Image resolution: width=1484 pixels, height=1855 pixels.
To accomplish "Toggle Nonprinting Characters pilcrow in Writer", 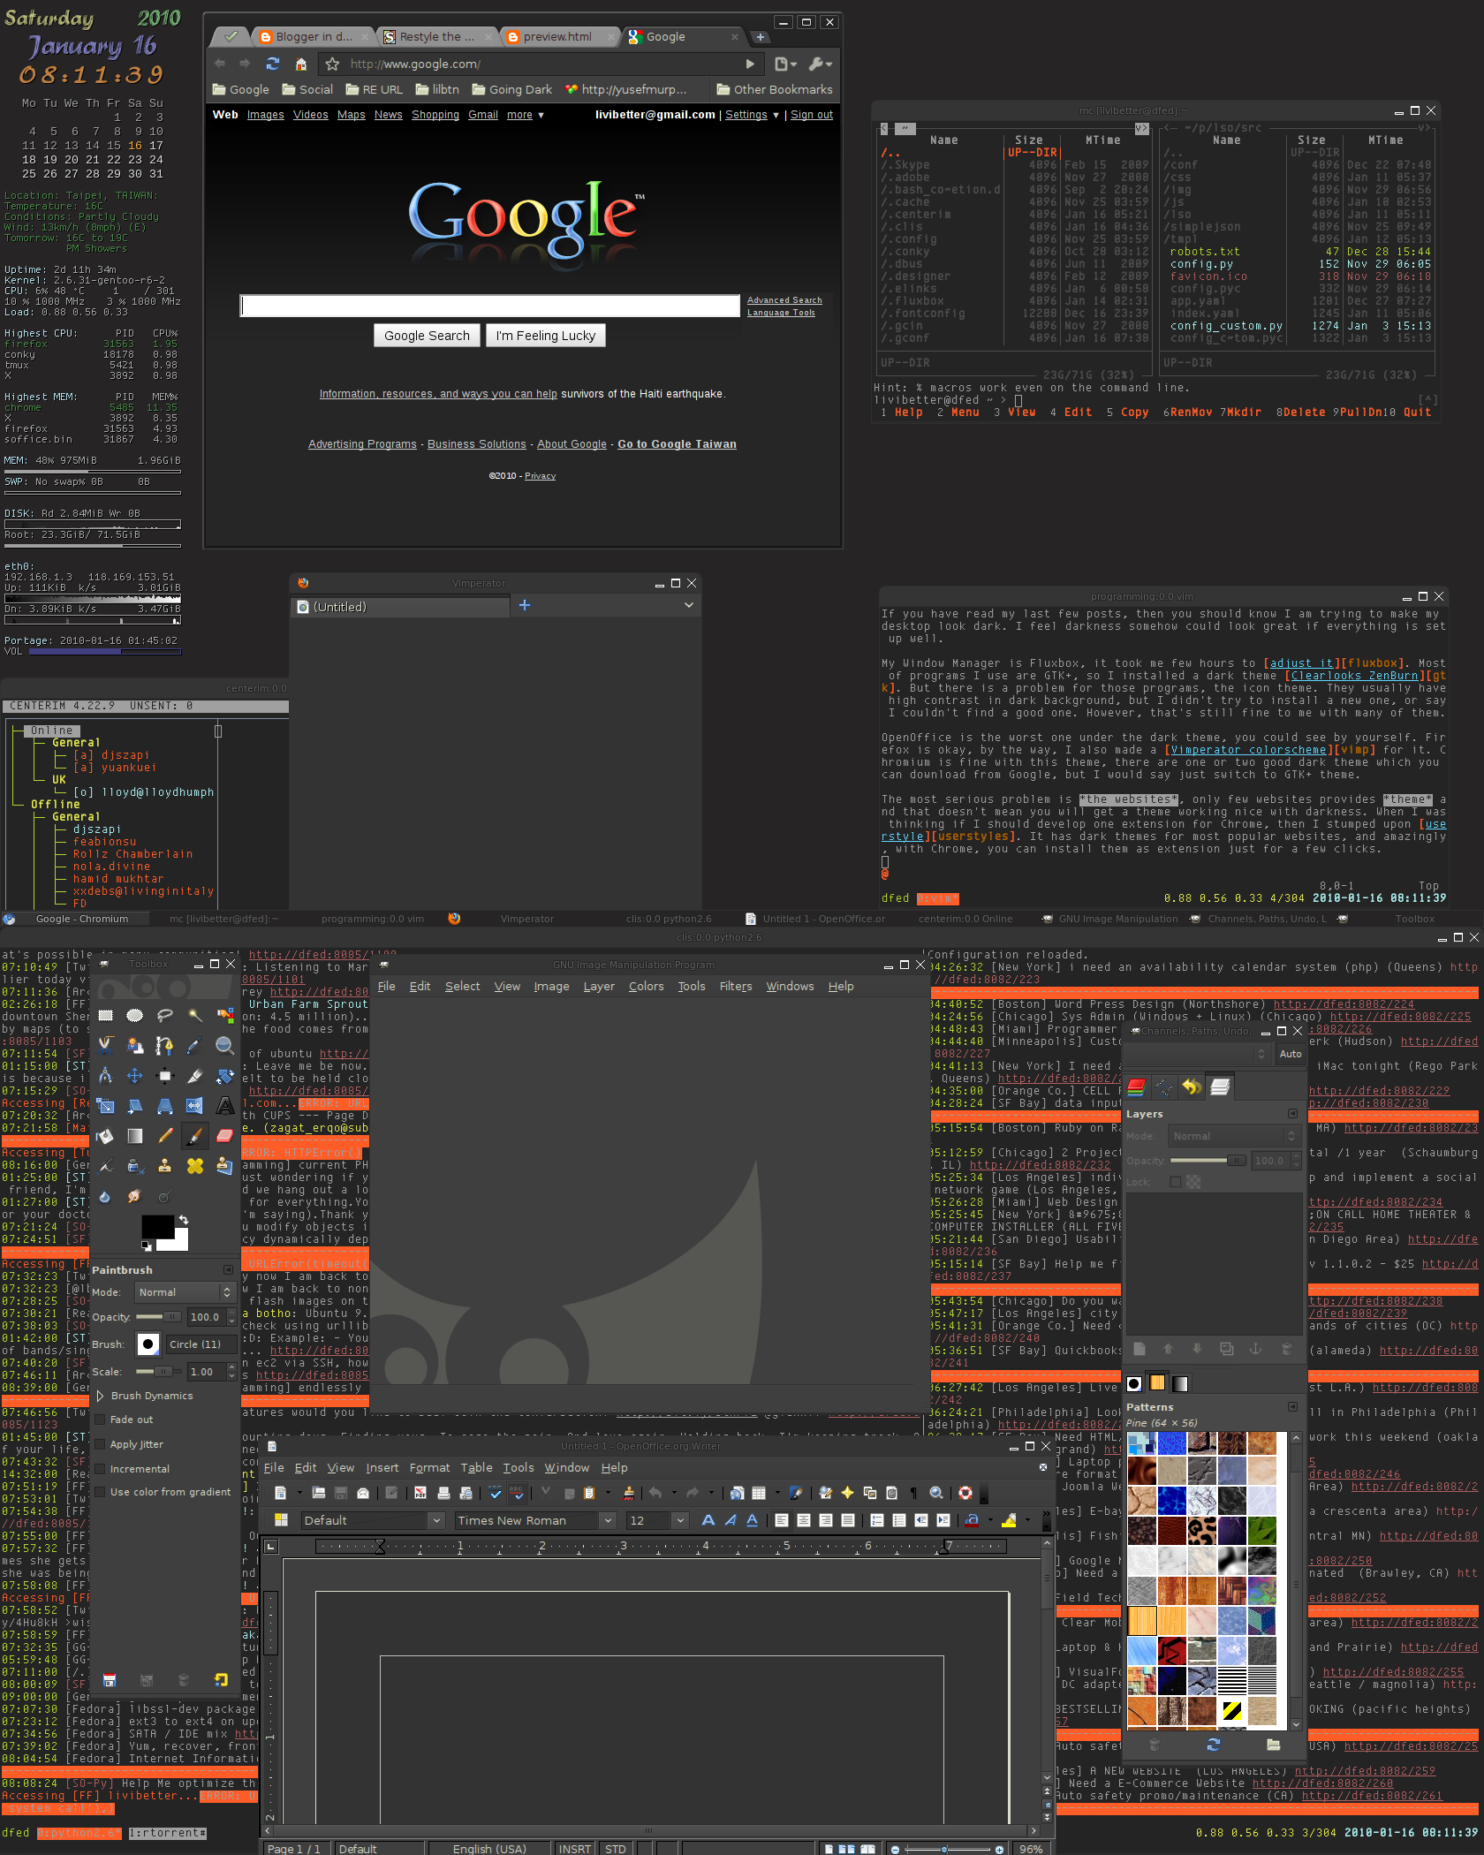I will pyautogui.click(x=913, y=1493).
